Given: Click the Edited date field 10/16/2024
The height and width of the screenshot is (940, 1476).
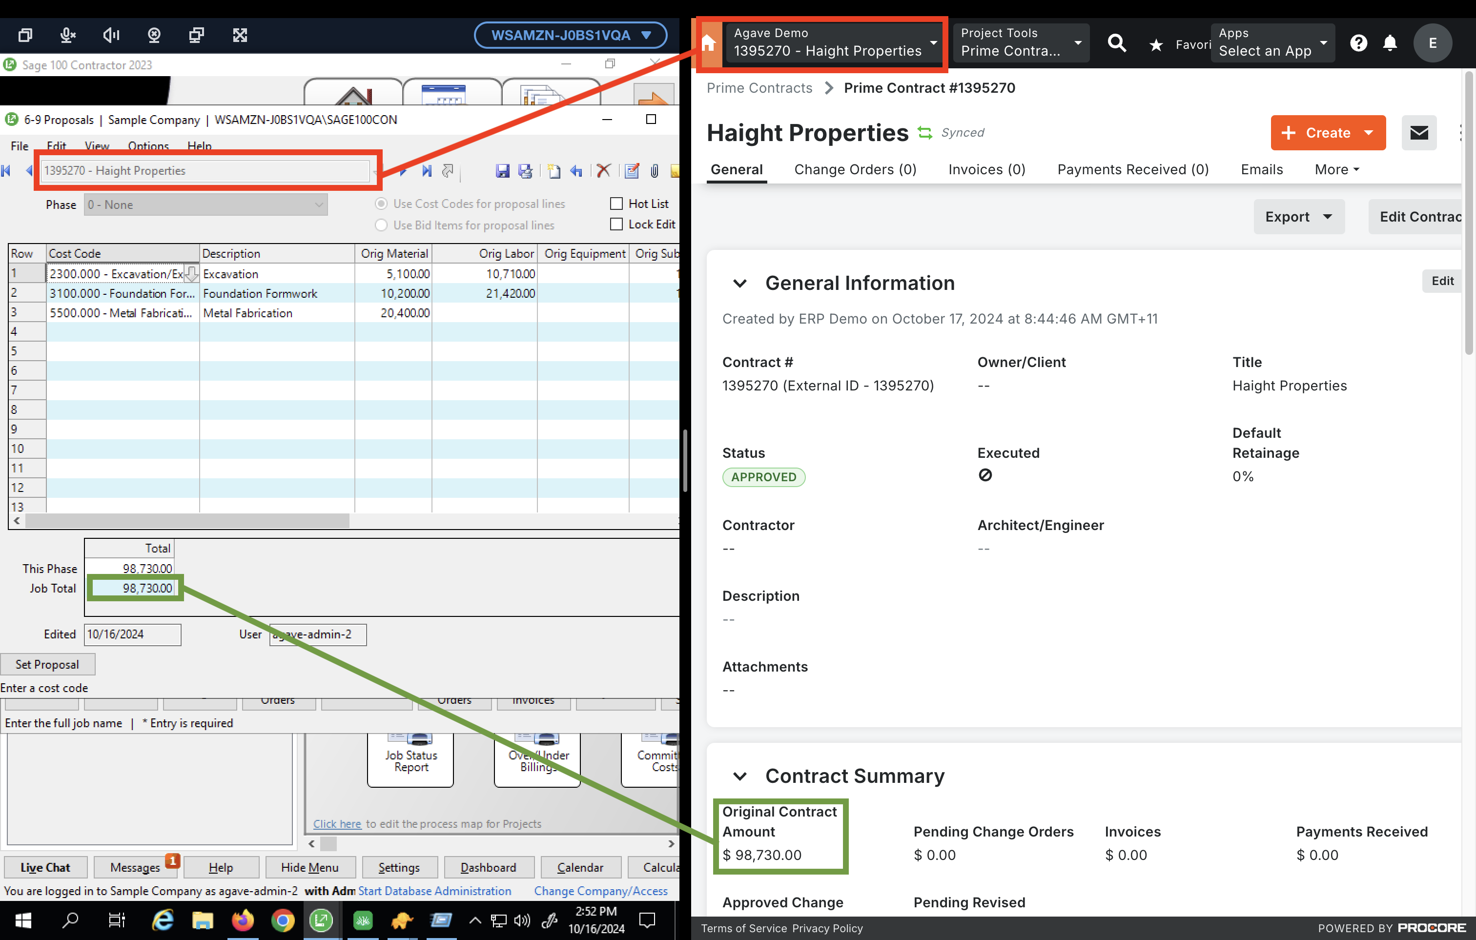Looking at the screenshot, I should (132, 635).
